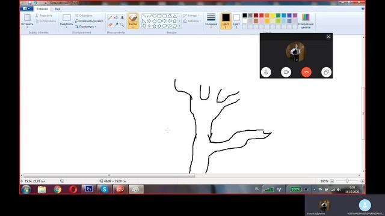Click the Crop (Обрезать) button
This screenshot has width=385, height=216.
tap(84, 16)
